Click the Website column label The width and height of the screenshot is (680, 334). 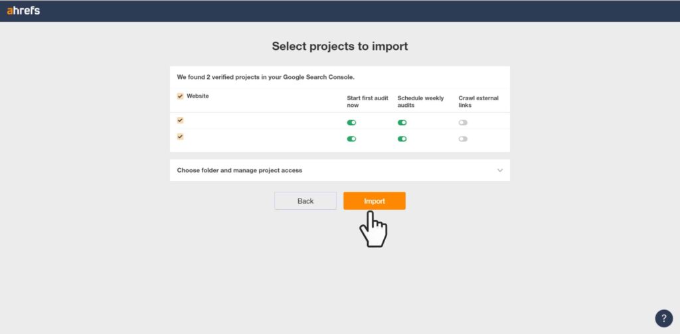pyautogui.click(x=197, y=96)
